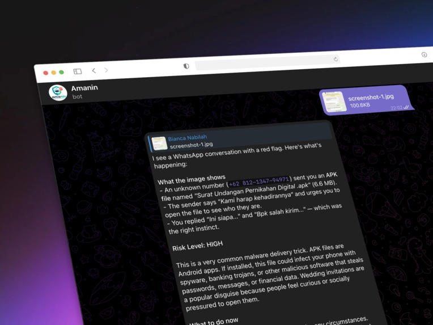Focus the browser address bar
This screenshot has height=325, width=433.
[268, 62]
